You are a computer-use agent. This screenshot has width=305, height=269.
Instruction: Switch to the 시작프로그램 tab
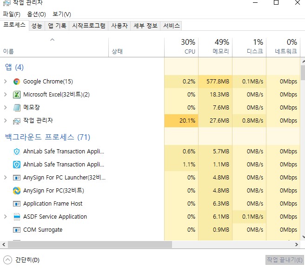[89, 26]
